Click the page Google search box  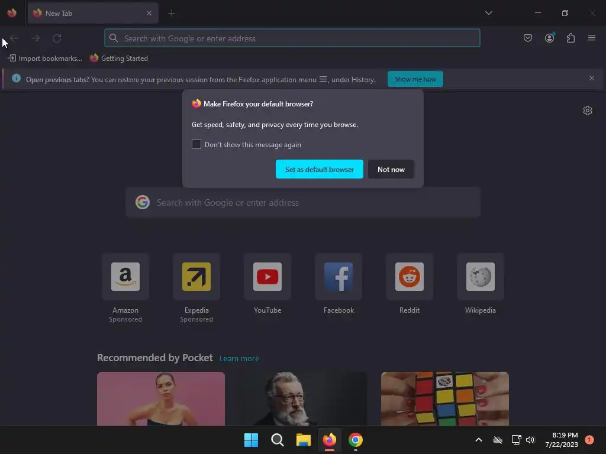tap(303, 202)
